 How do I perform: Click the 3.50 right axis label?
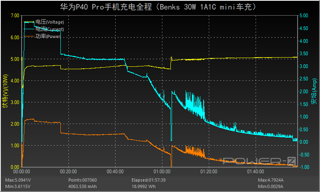click(304, 54)
